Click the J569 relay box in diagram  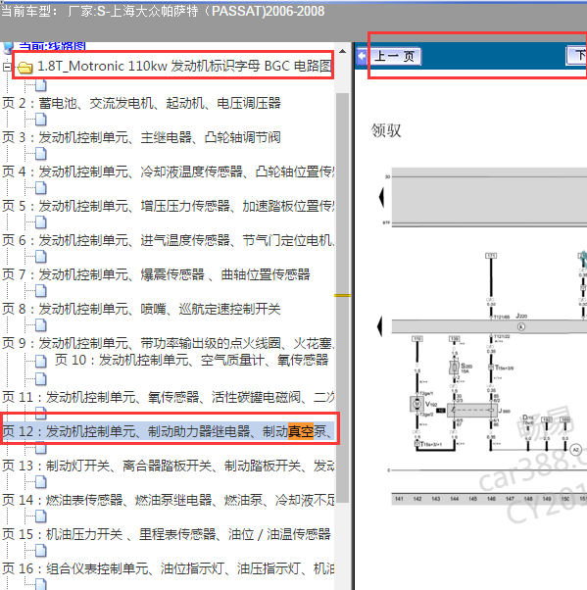(472, 410)
